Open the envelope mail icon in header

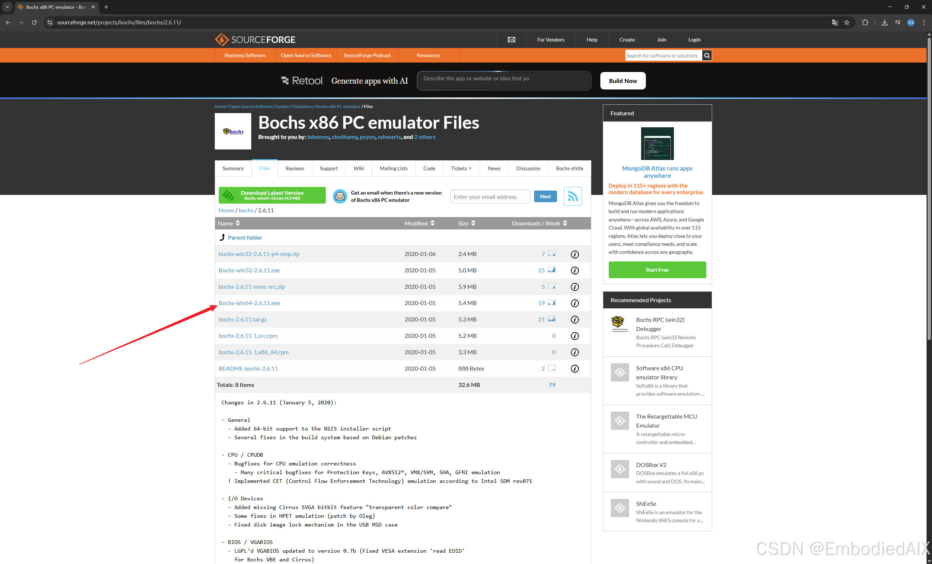coord(512,40)
